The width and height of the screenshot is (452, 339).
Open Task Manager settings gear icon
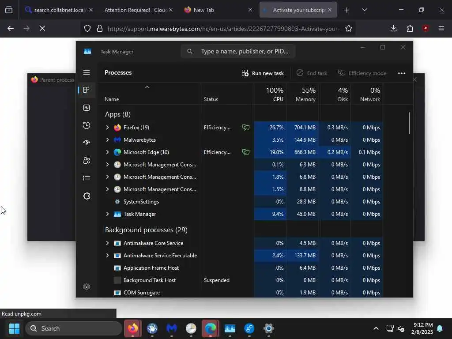[x=87, y=287]
